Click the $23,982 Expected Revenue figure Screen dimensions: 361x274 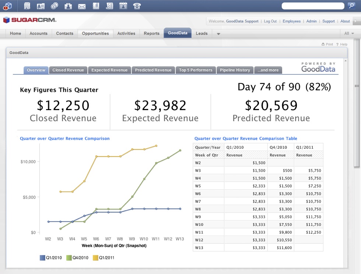click(x=160, y=105)
